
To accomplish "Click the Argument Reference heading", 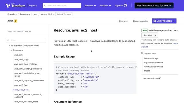I will click(68, 102).
